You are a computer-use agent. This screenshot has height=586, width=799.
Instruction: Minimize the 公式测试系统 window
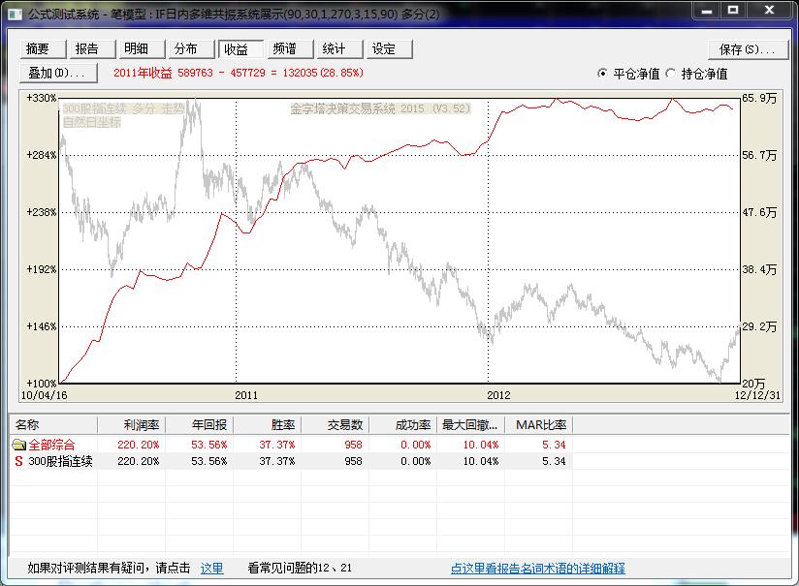[706, 10]
